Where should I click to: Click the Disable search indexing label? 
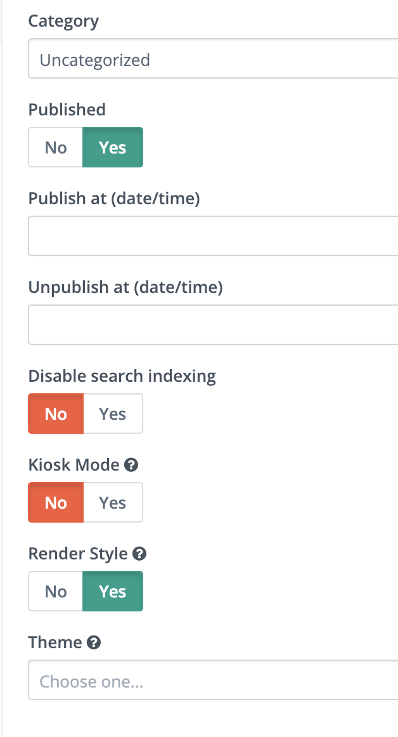click(x=122, y=376)
